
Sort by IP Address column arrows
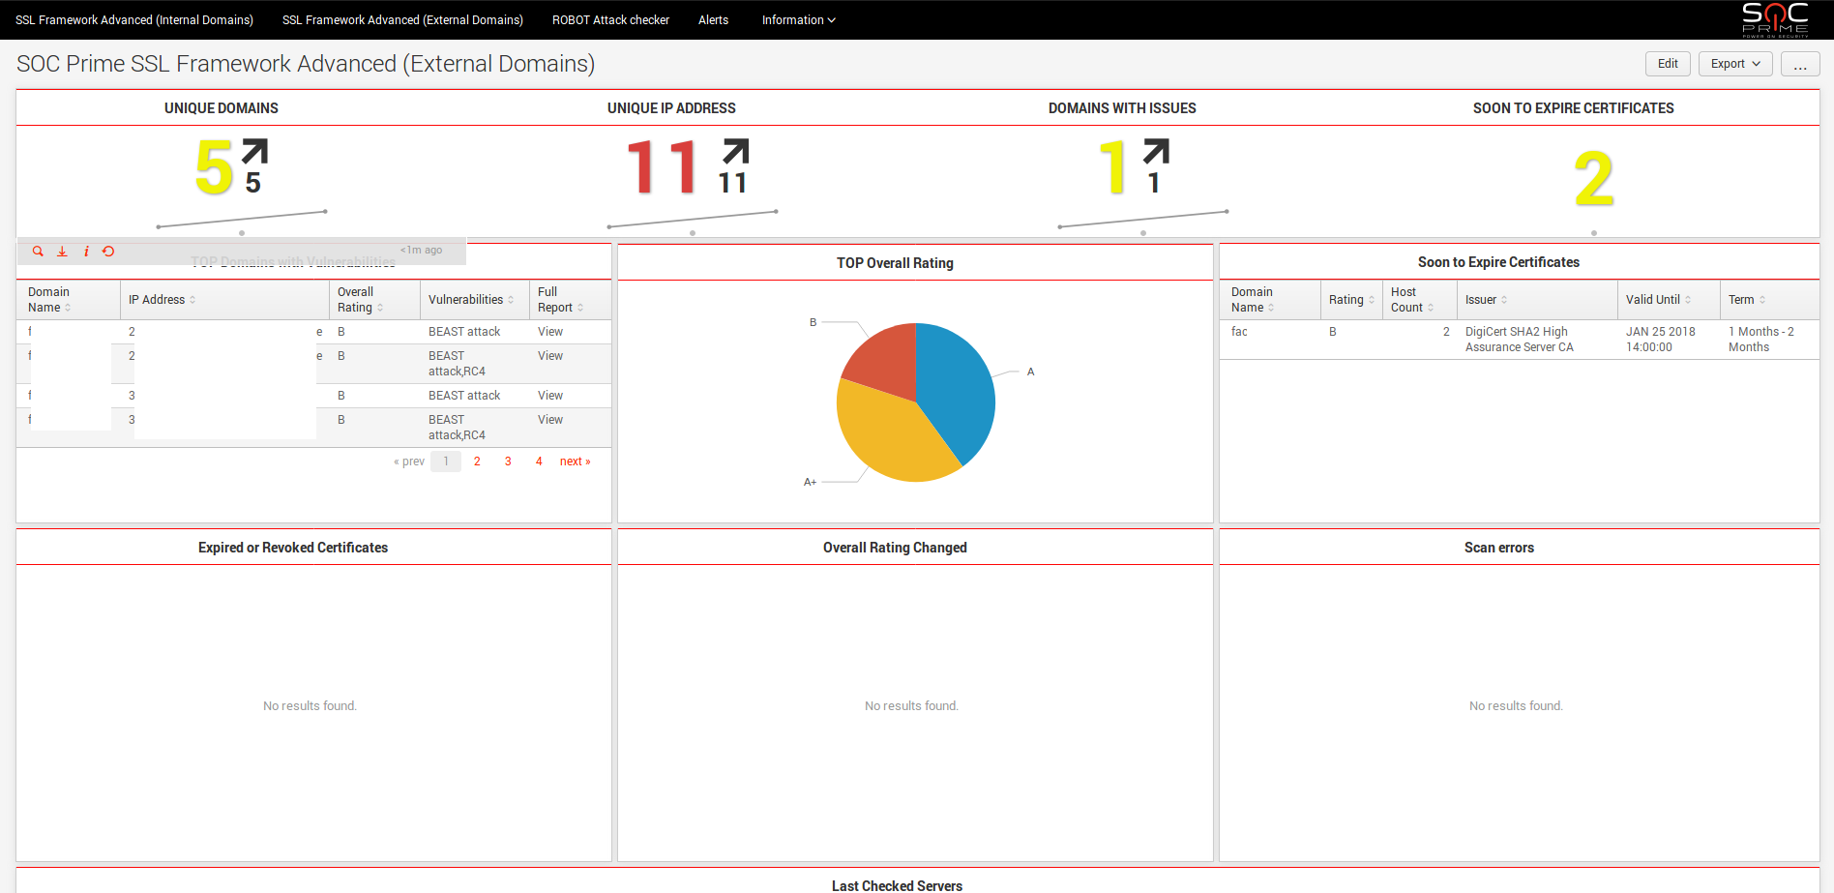(192, 300)
